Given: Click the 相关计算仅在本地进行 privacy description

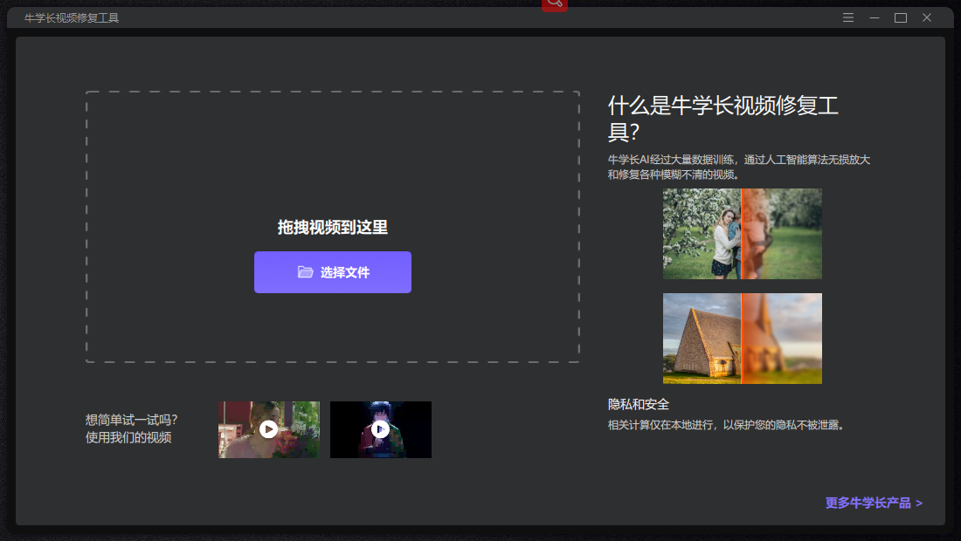Looking at the screenshot, I should (x=726, y=425).
